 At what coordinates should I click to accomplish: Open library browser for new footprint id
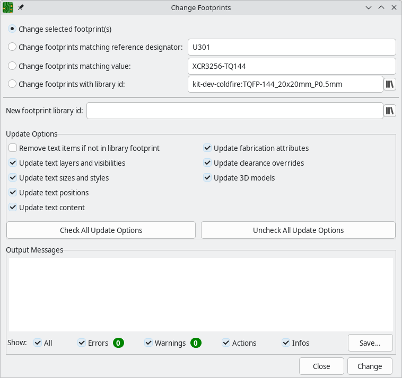pyautogui.click(x=390, y=111)
